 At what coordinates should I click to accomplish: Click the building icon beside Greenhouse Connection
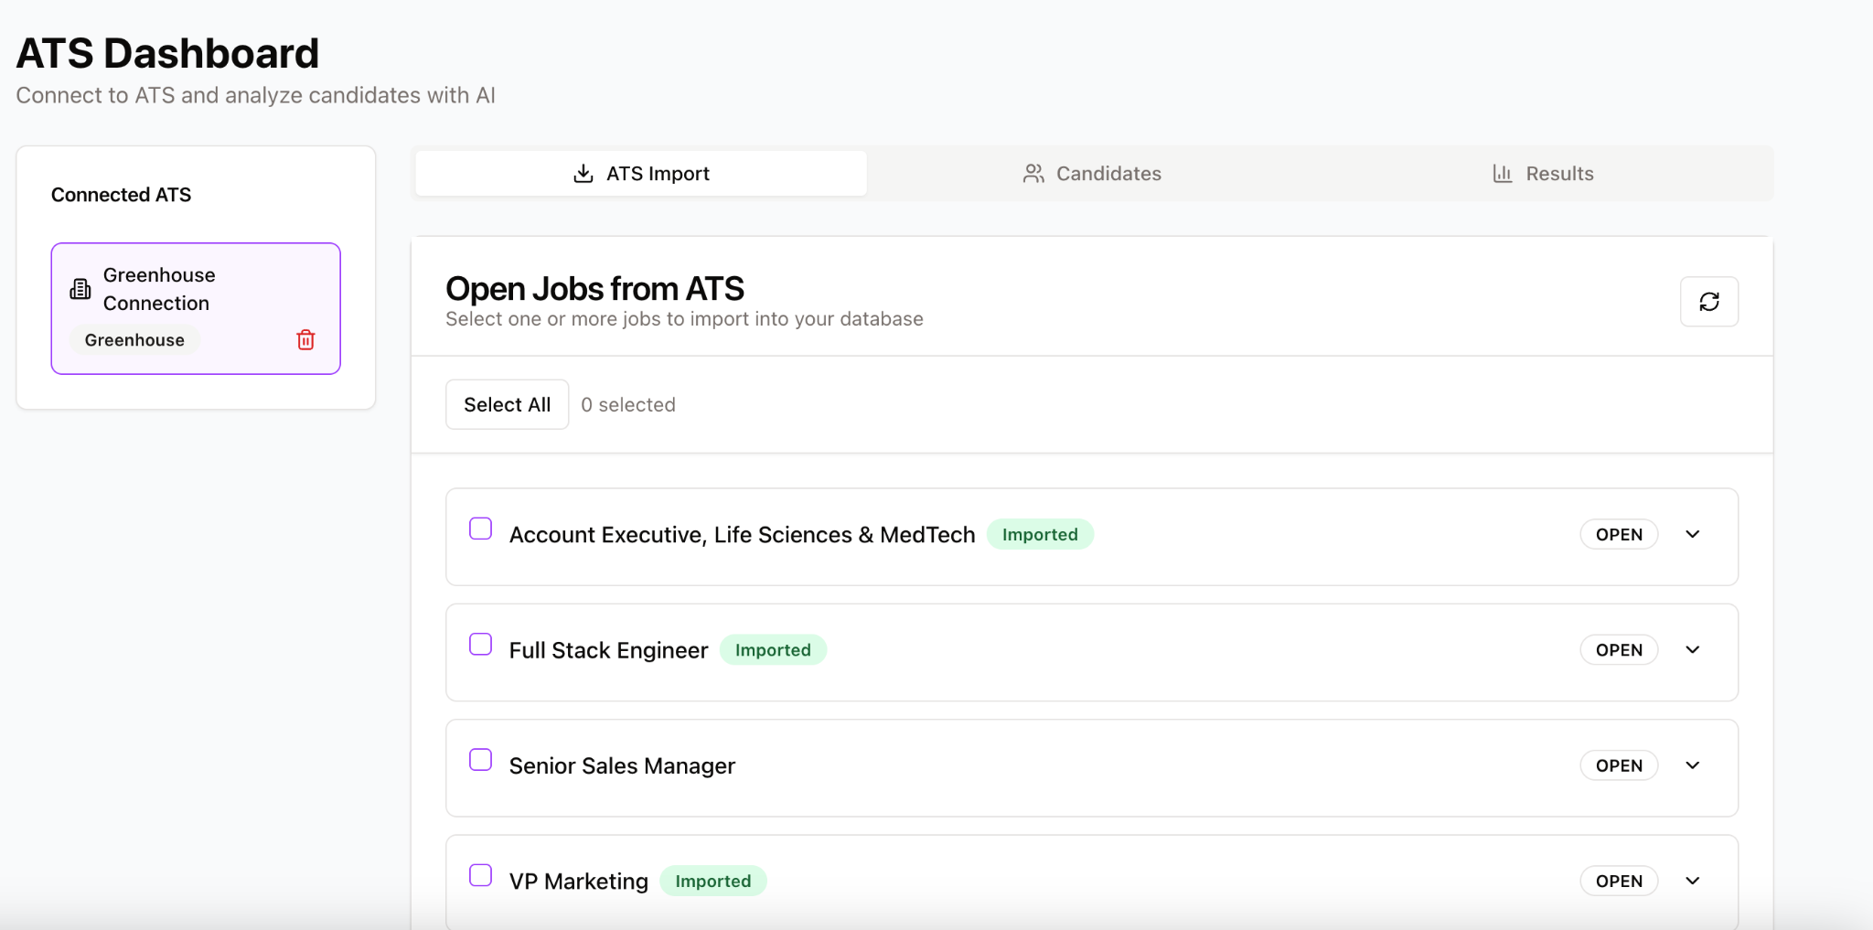pos(80,289)
